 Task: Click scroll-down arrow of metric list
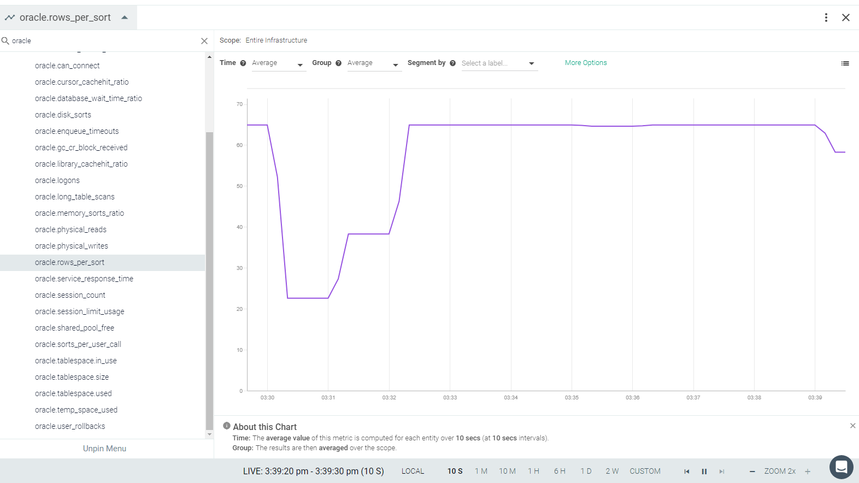(x=209, y=434)
